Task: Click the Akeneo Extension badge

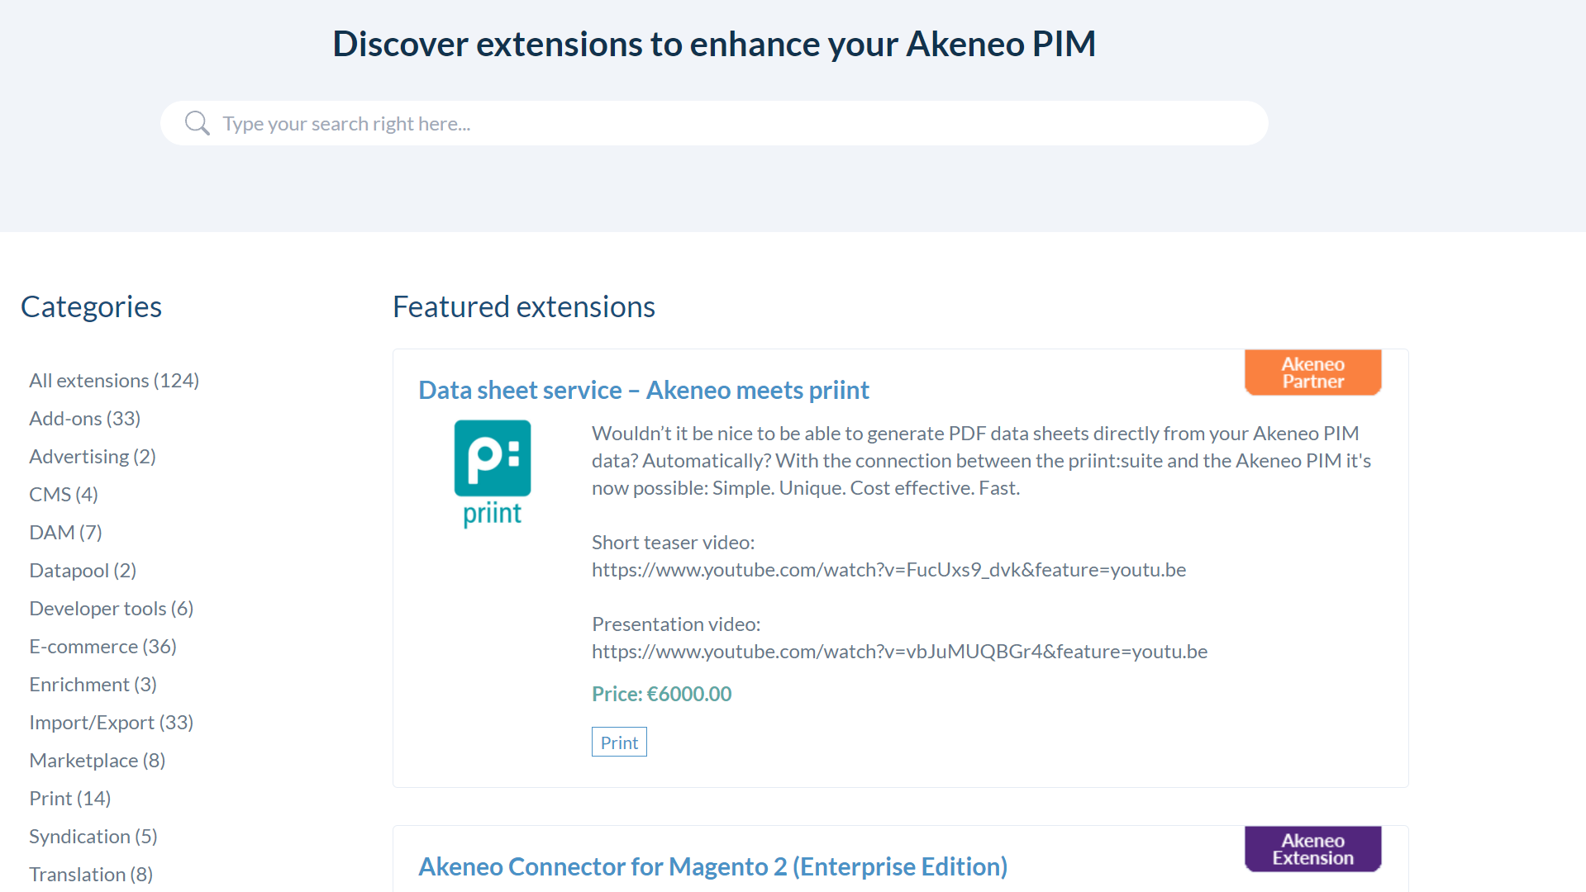Action: pyautogui.click(x=1312, y=849)
